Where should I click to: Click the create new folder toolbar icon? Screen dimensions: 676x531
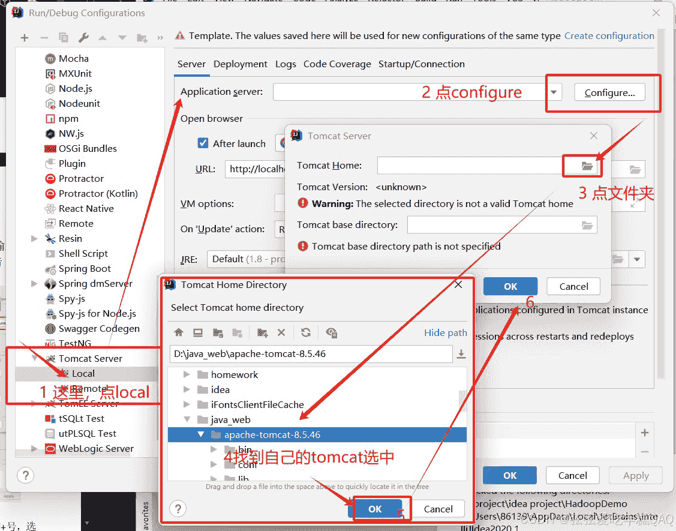[x=142, y=38]
